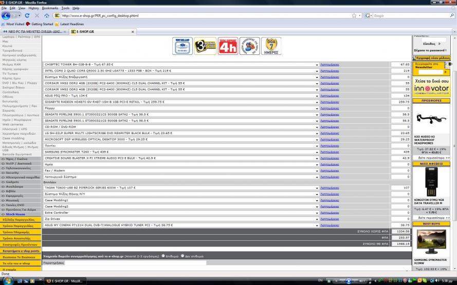Open the History menu
The width and height of the screenshot is (457, 285).
click(33, 8)
